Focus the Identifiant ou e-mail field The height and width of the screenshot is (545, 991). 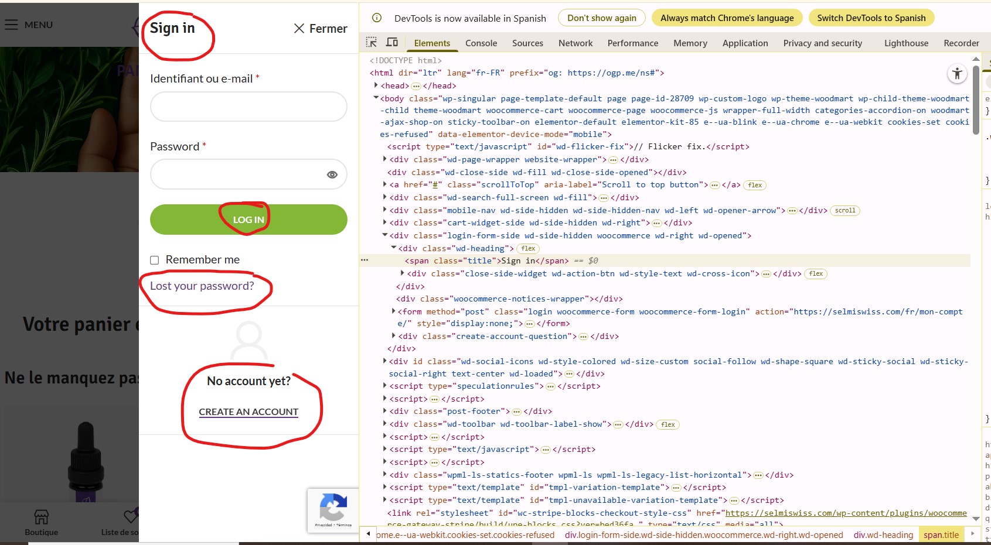pyautogui.click(x=248, y=107)
